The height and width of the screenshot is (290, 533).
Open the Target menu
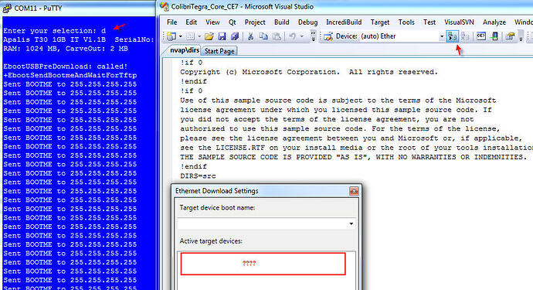click(x=380, y=22)
